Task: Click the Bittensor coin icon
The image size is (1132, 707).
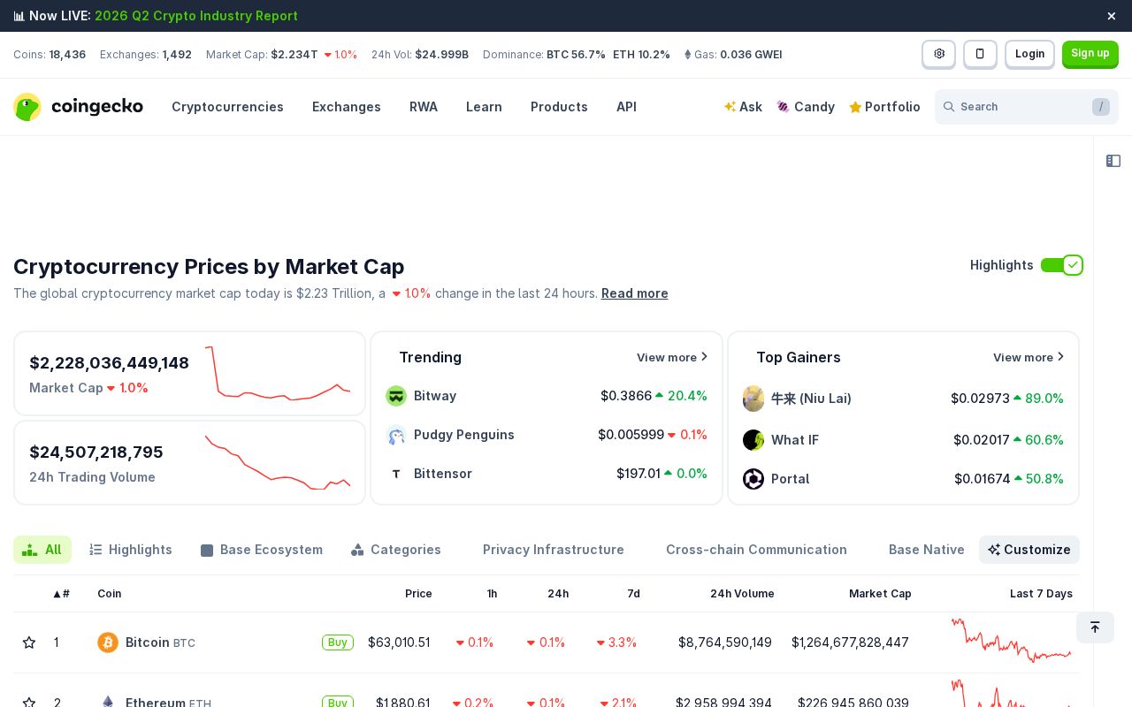Action: coord(396,474)
